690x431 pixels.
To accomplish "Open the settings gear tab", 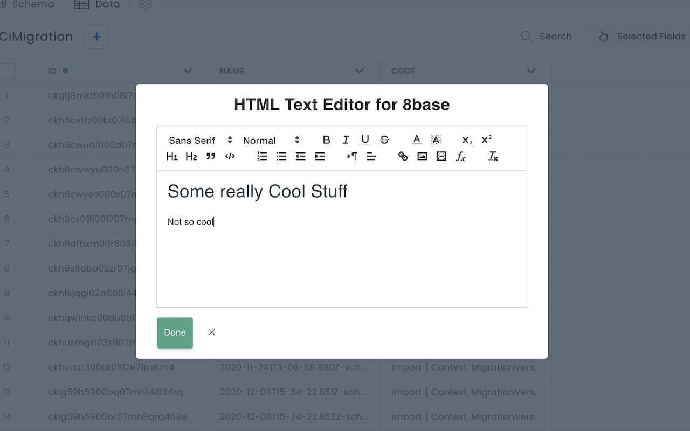I will (146, 5).
